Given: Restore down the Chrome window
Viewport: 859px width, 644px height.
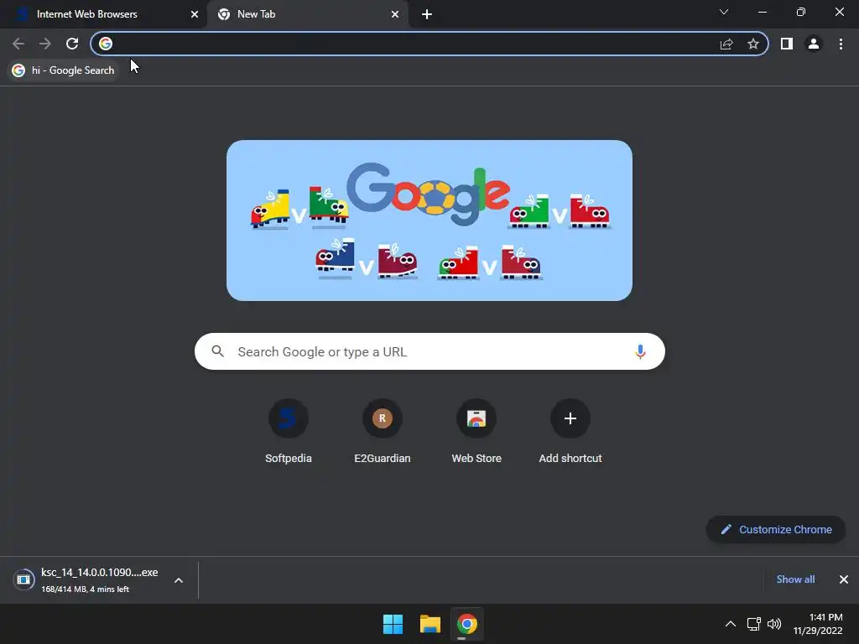Looking at the screenshot, I should tap(801, 12).
